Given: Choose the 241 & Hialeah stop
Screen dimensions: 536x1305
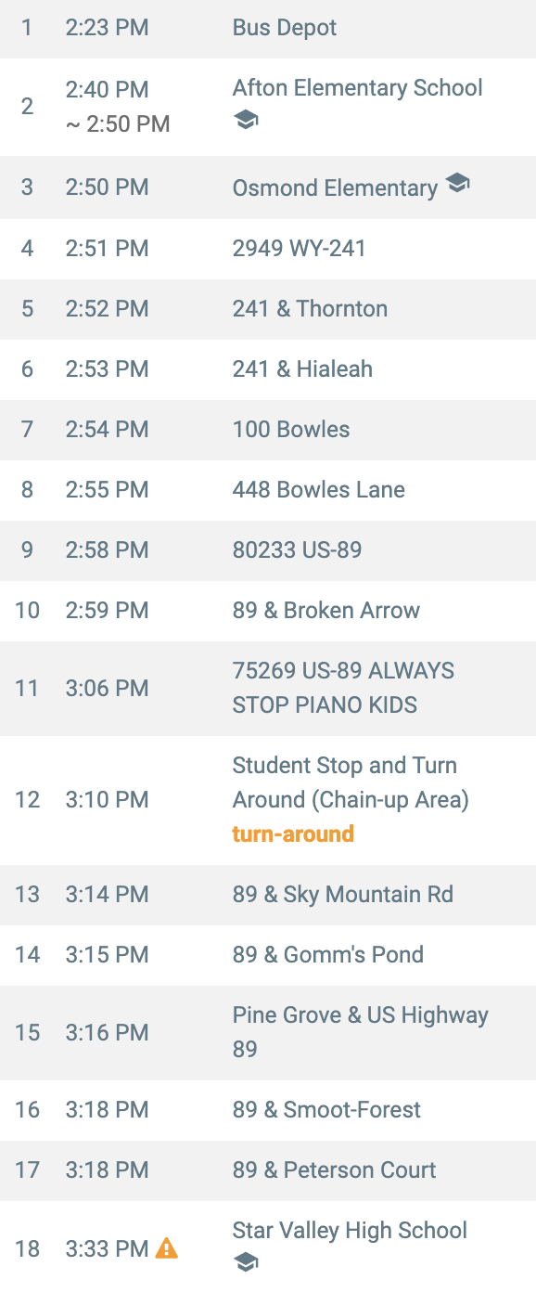Looking at the screenshot, I should [268, 368].
